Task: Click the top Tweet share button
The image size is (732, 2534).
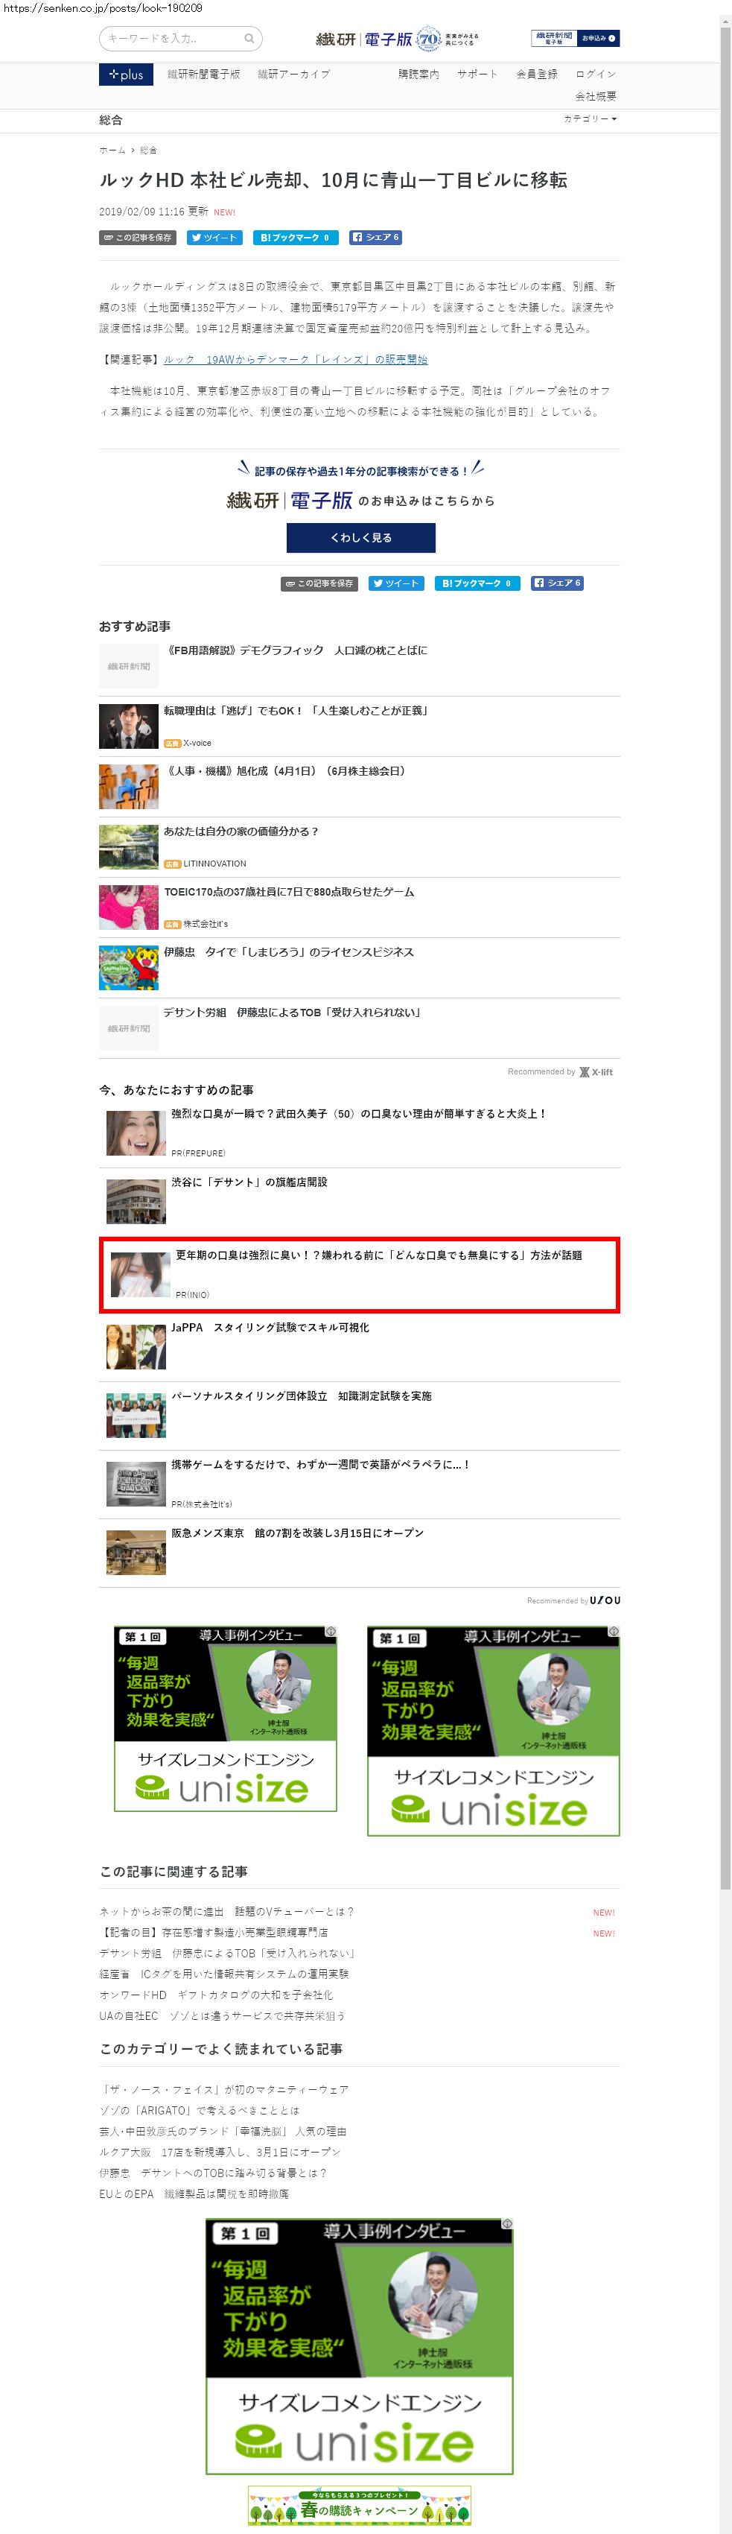Action: (x=214, y=237)
